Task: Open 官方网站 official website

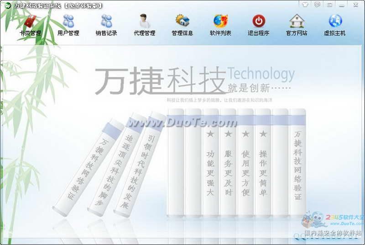Action: (x=297, y=25)
